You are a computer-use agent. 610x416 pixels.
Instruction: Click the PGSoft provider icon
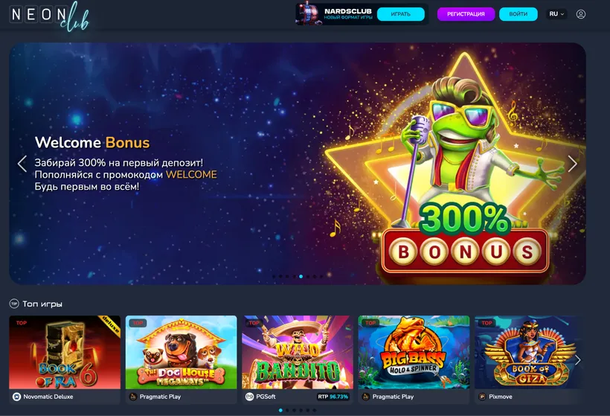(249, 397)
